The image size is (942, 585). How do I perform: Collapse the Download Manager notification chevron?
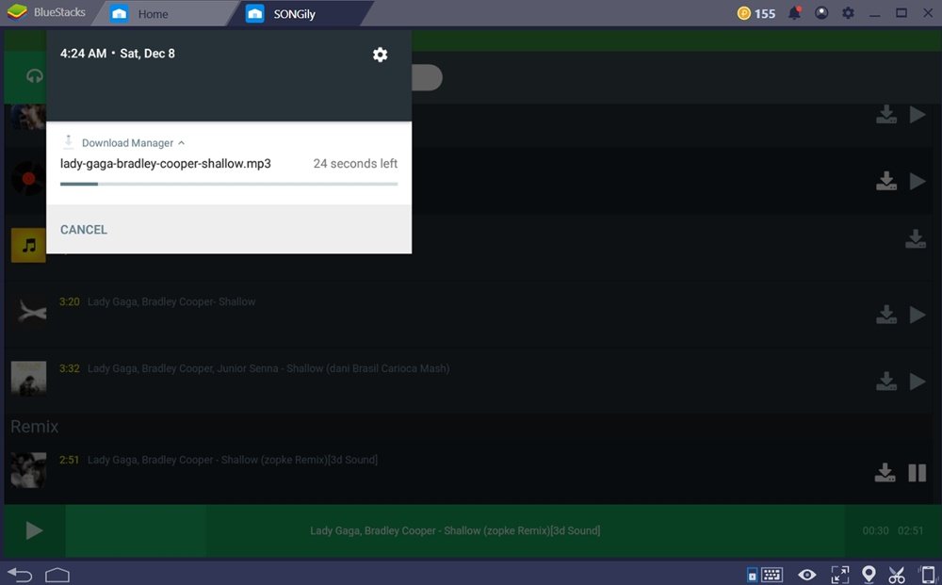click(182, 143)
